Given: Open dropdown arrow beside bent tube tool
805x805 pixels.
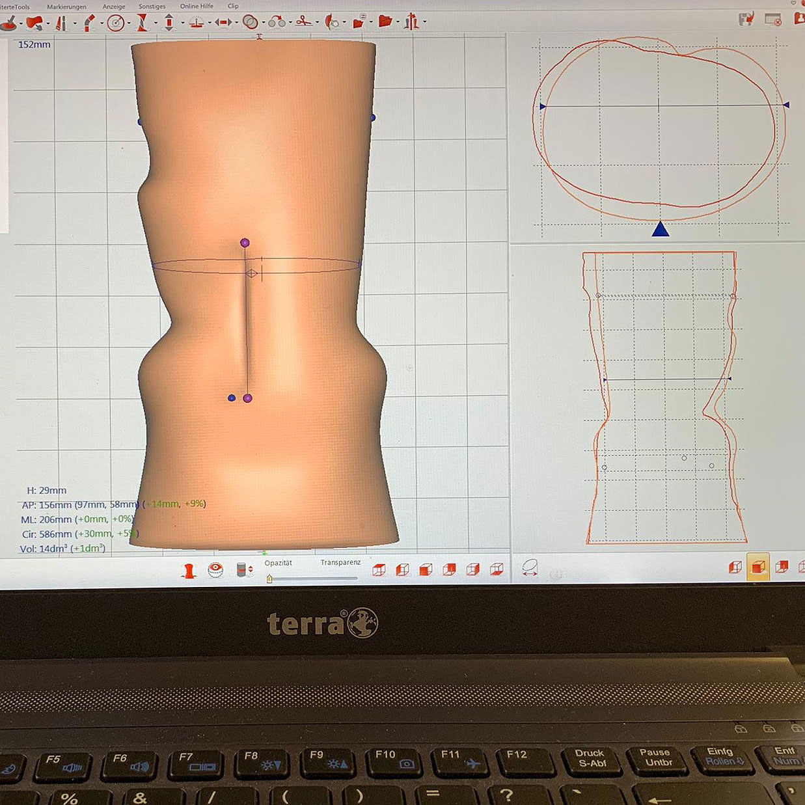Looking at the screenshot, I should click(x=102, y=23).
